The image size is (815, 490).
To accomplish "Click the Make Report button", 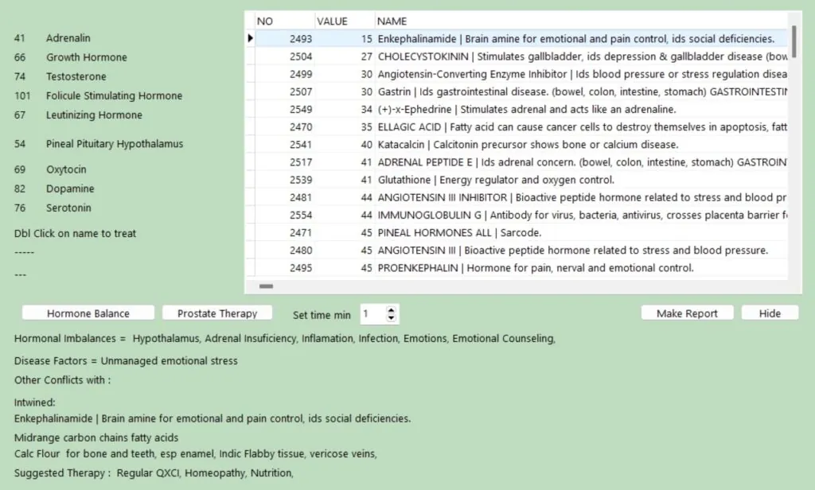I will pos(686,313).
